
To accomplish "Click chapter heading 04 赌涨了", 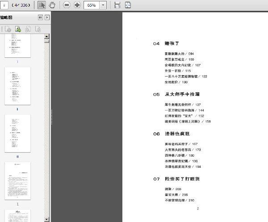I will 166,43.
